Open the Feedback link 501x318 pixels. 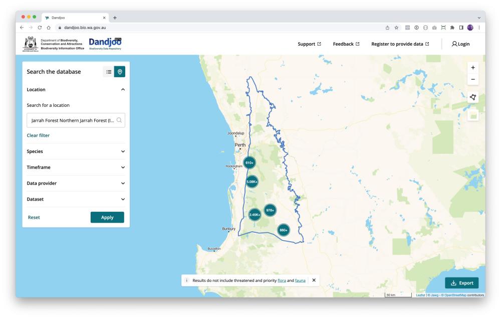click(346, 44)
